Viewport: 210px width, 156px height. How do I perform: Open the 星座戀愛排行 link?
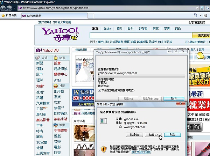(197, 42)
